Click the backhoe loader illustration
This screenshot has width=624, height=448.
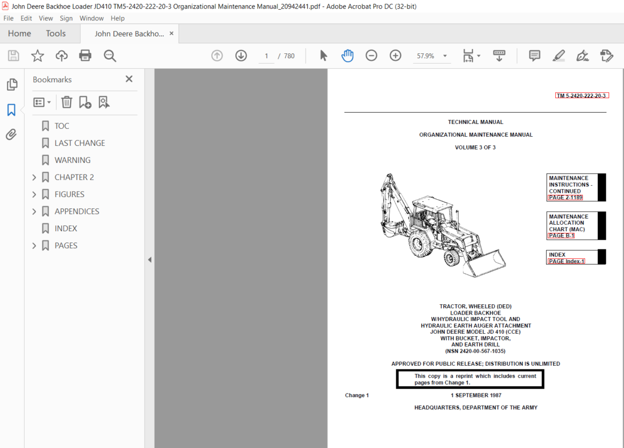point(443,225)
